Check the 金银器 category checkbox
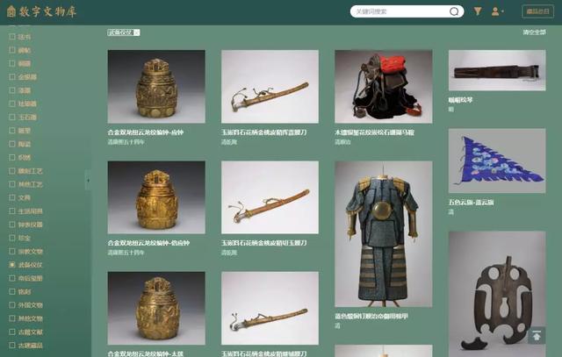562x357 pixels. (x=12, y=76)
